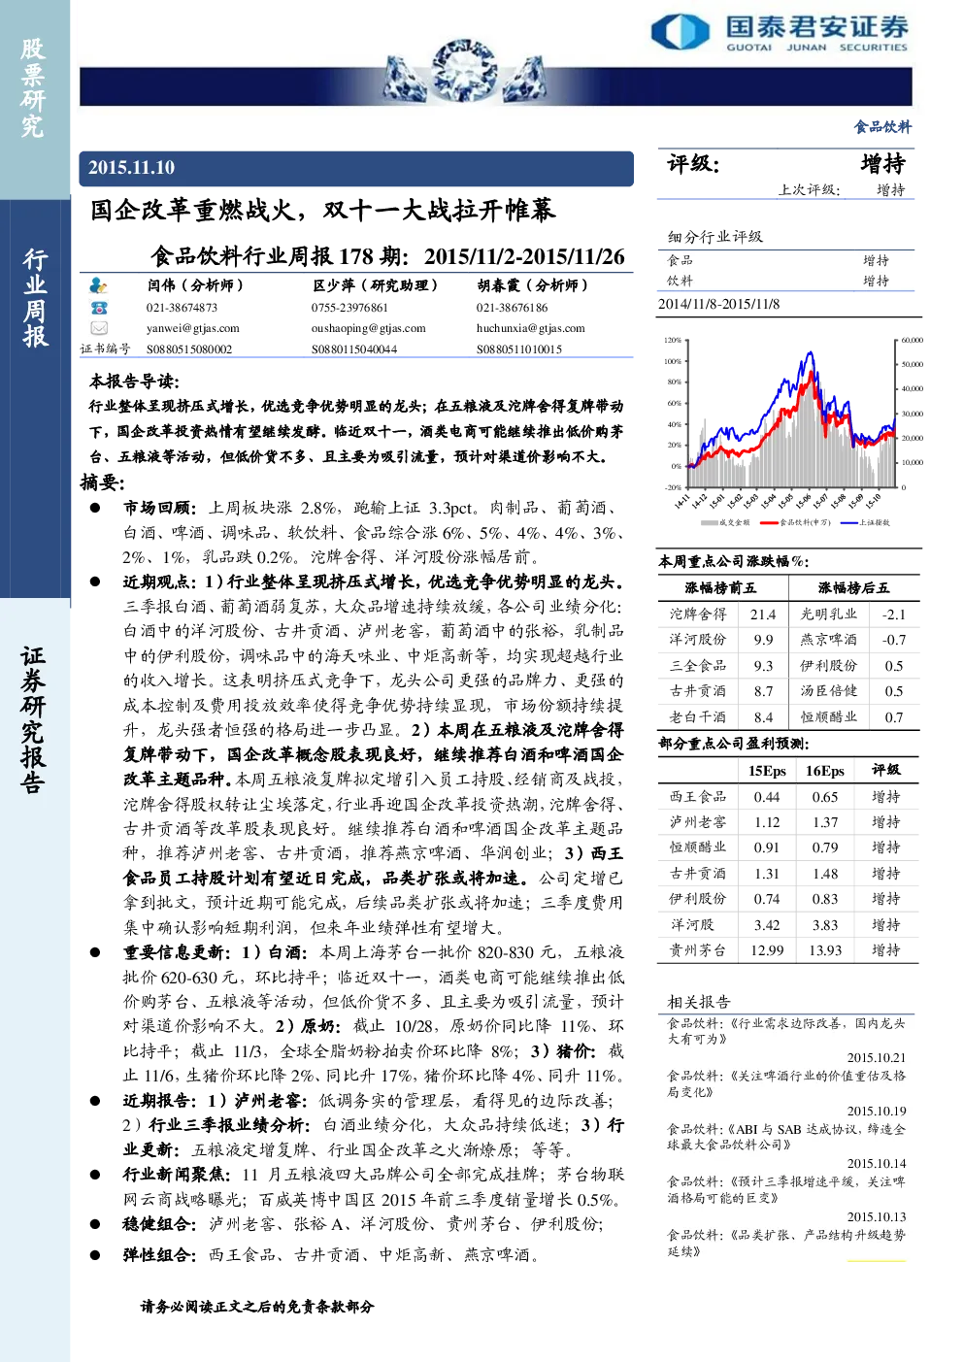Image resolution: width=963 pixels, height=1362 pixels.
Task: Click the 弹性组合 bullet heading
Action: (x=160, y=1255)
